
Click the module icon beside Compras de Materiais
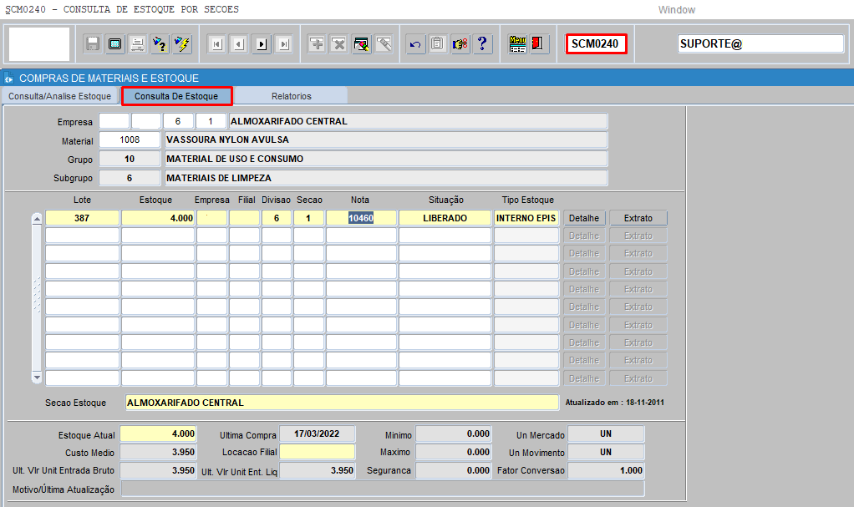(8, 79)
